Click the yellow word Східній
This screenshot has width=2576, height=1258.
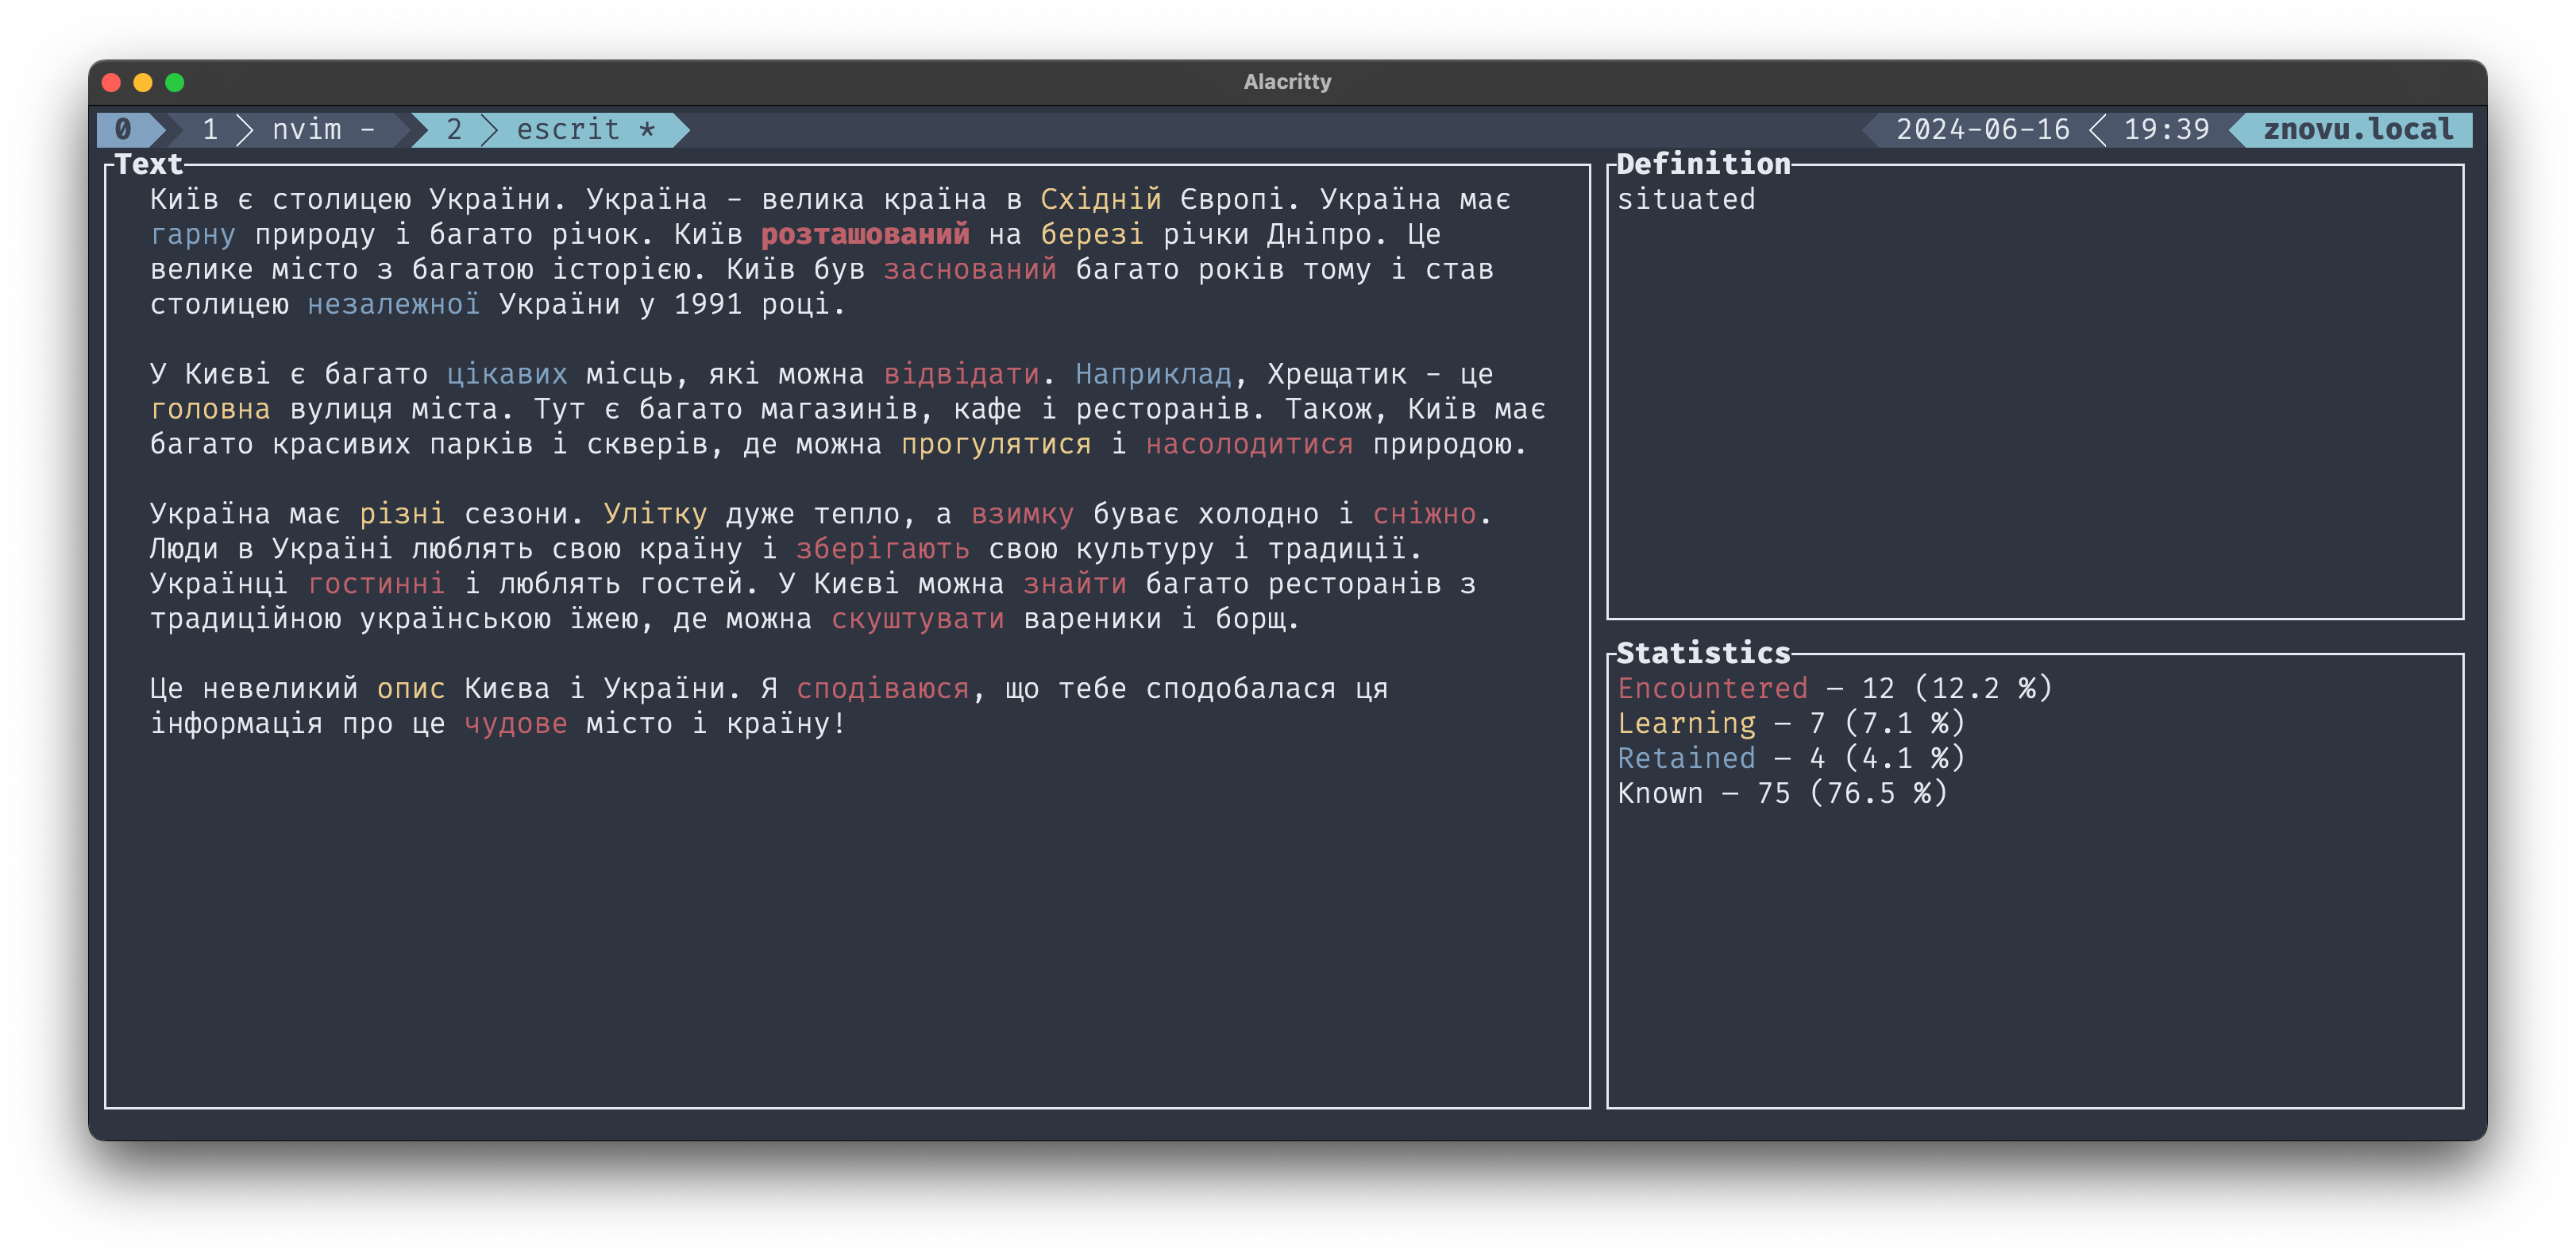[1100, 200]
